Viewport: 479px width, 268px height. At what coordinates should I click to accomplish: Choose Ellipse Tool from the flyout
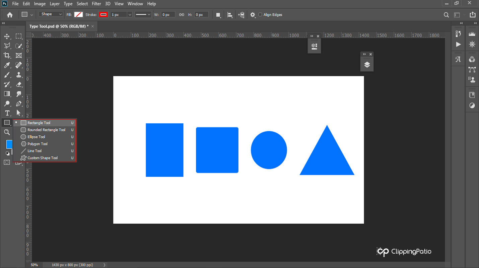(36, 137)
